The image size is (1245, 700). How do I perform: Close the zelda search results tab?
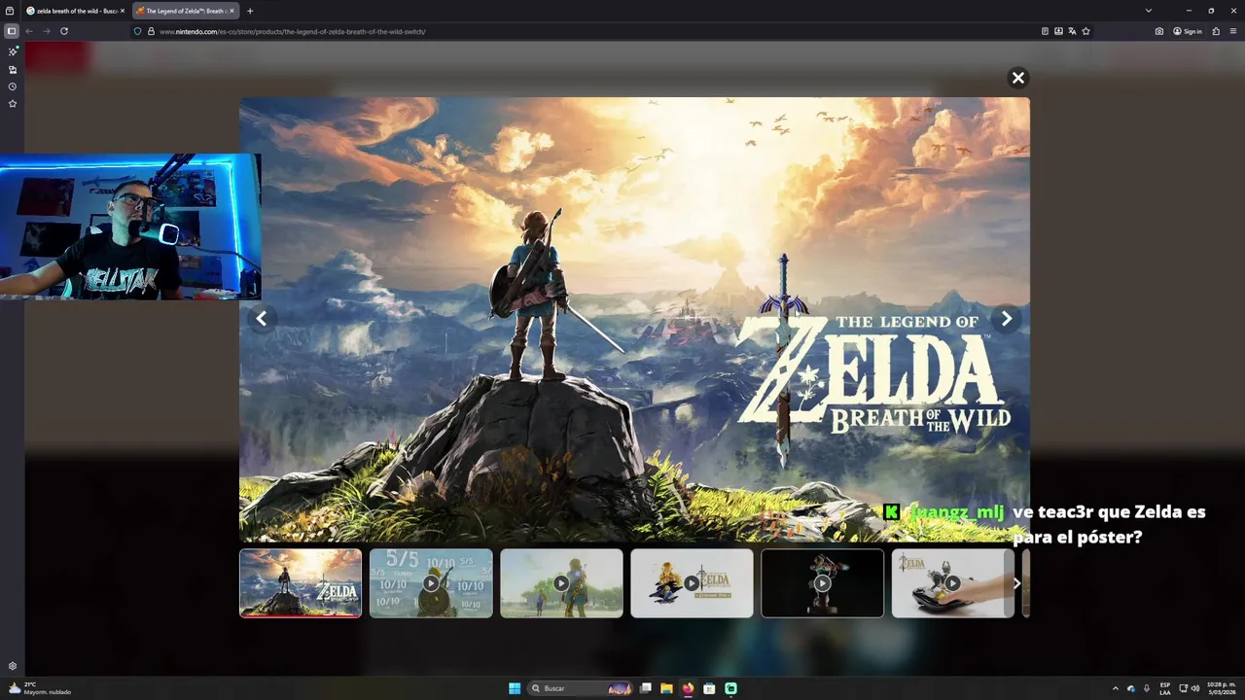tap(123, 11)
